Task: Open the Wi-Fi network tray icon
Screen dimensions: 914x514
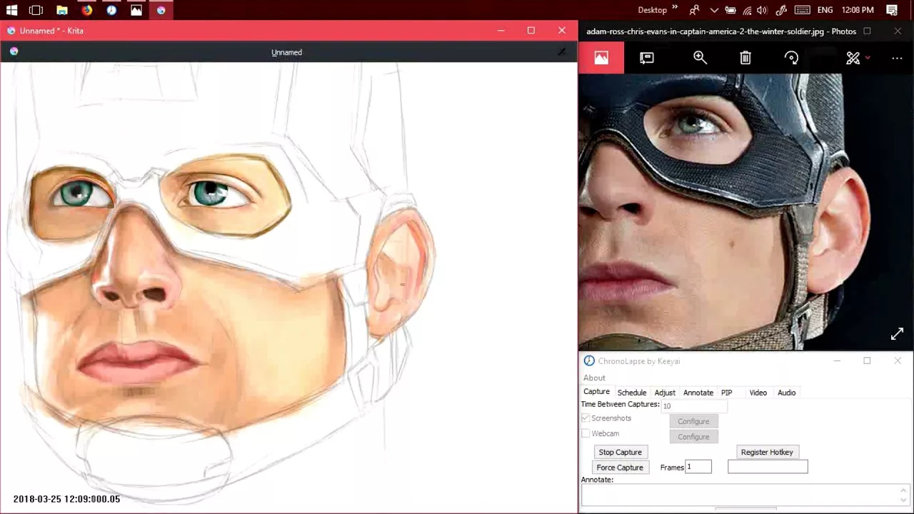Action: tap(747, 10)
